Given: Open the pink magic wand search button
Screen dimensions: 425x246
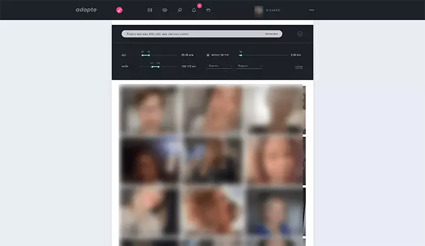Looking at the screenshot, I should (x=119, y=10).
